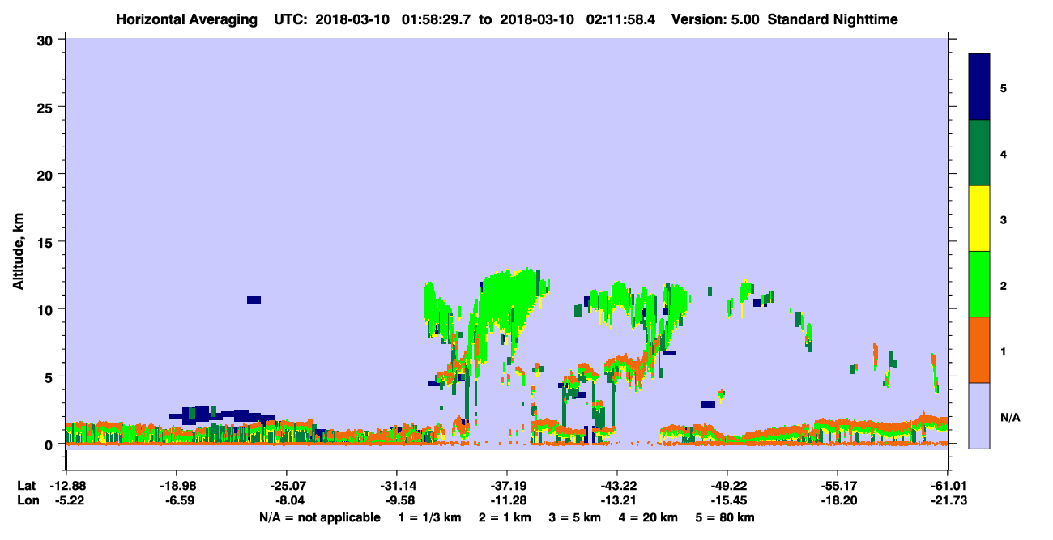Click the longitude value -13.21

point(617,501)
